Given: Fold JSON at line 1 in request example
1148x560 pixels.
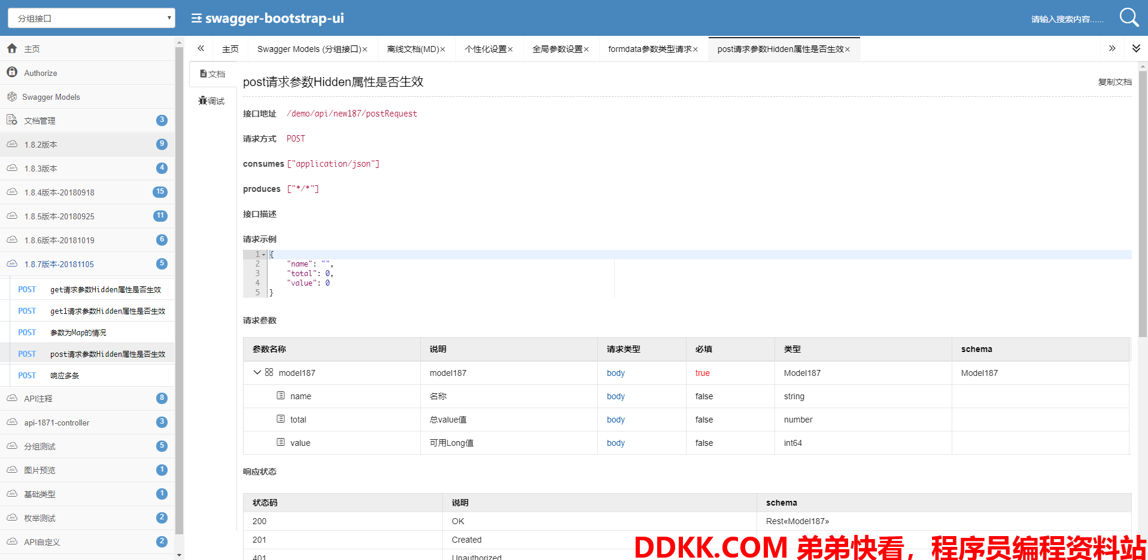Looking at the screenshot, I should (263, 255).
